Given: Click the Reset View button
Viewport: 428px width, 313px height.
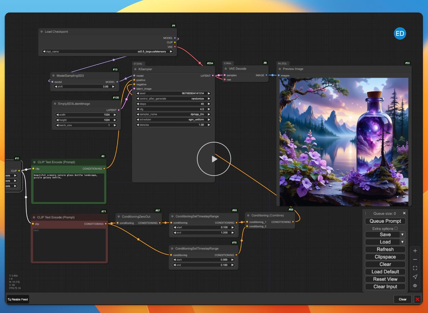Looking at the screenshot, I should coord(385,279).
